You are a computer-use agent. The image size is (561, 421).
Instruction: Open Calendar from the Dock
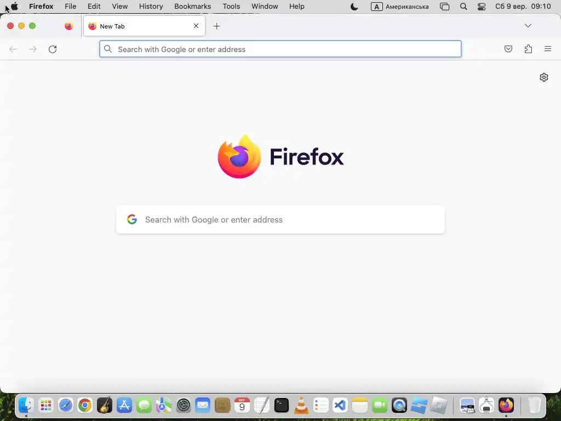(242, 406)
